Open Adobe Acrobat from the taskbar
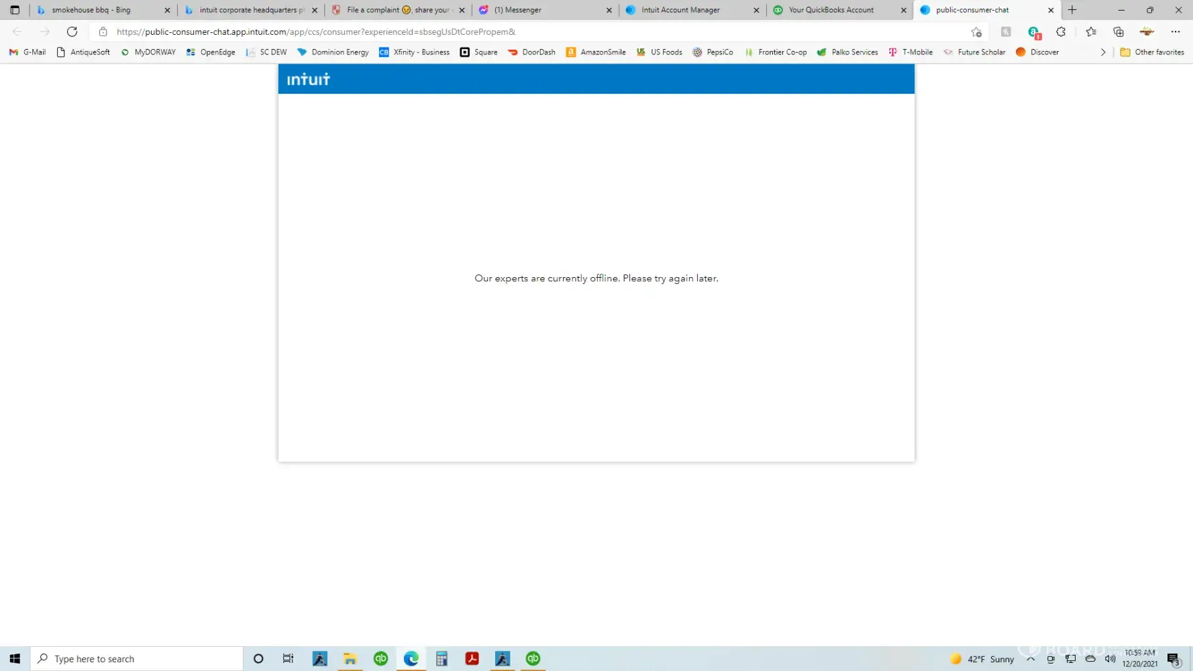1193x671 pixels. click(x=472, y=659)
